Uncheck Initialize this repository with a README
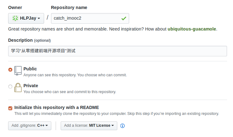Image resolution: width=233 pixels, height=137 pixels. coord(10,108)
